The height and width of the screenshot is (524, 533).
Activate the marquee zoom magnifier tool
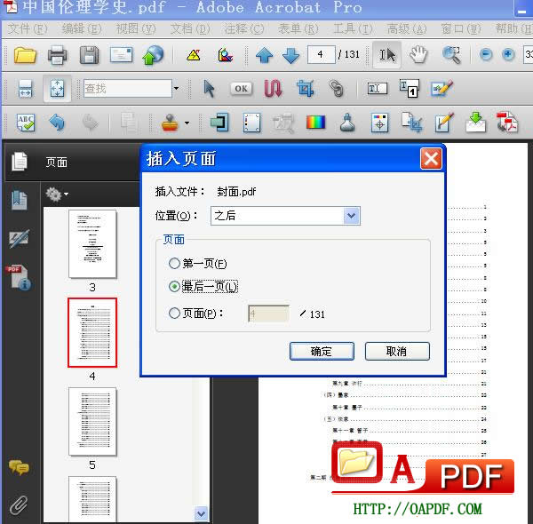[451, 55]
